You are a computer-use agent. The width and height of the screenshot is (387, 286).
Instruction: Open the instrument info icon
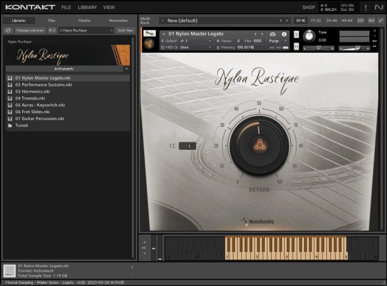[x=284, y=34]
